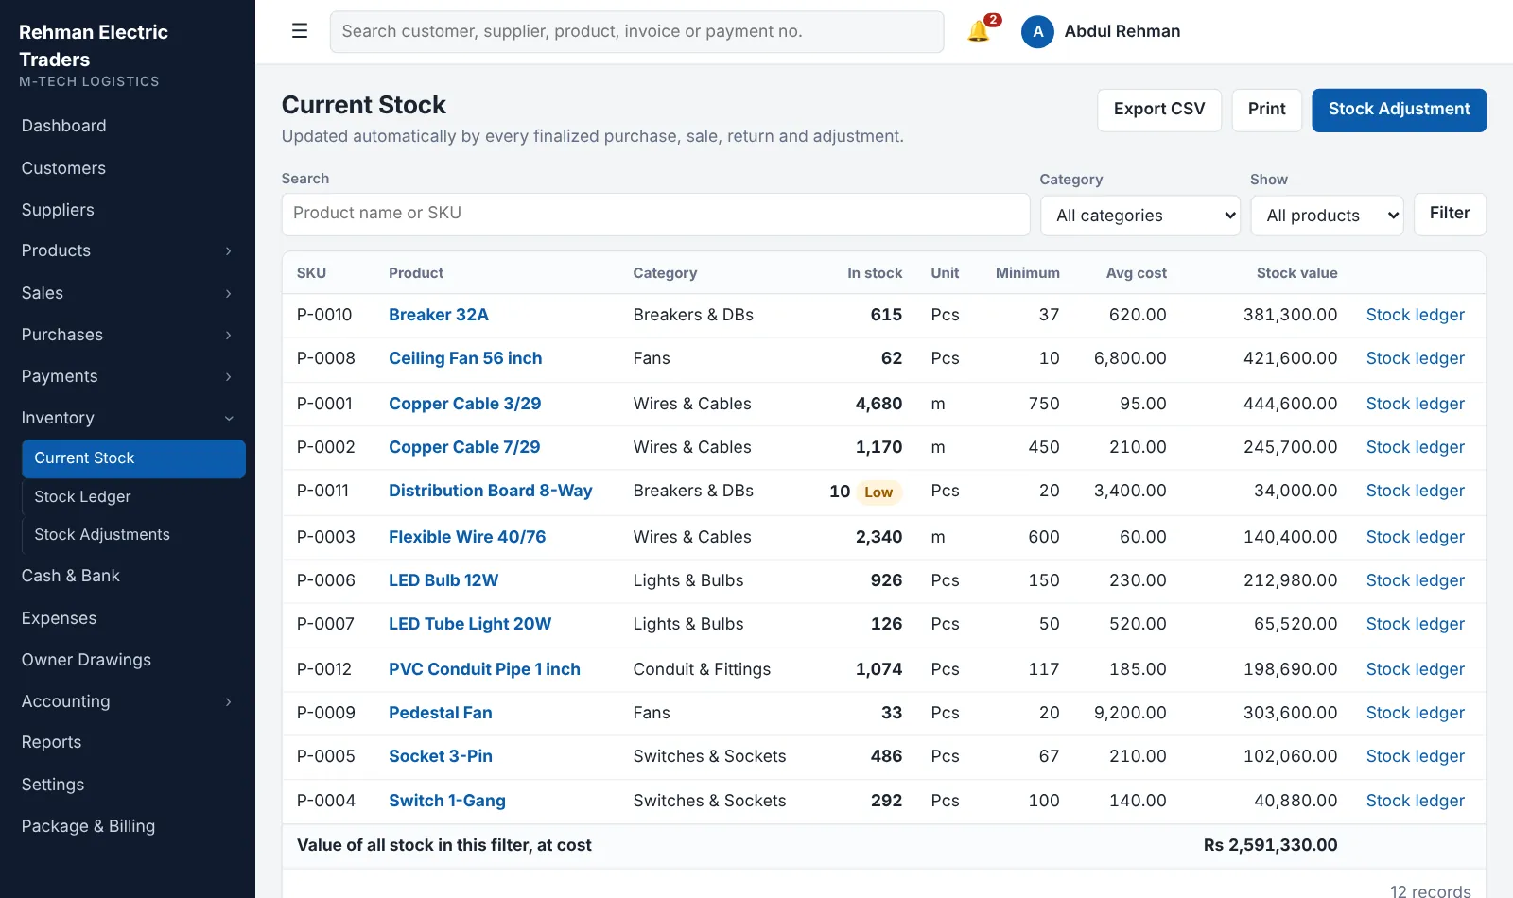Open the Breaker 32A product link
1513x898 pixels.
pyautogui.click(x=439, y=315)
